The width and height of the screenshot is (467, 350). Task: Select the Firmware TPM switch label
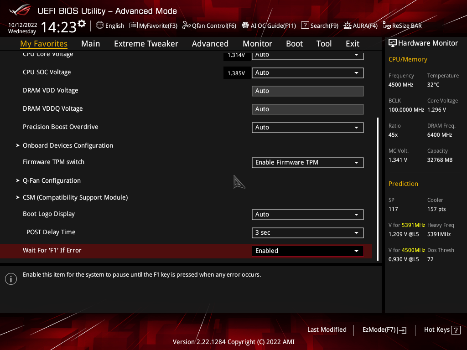pyautogui.click(x=54, y=162)
